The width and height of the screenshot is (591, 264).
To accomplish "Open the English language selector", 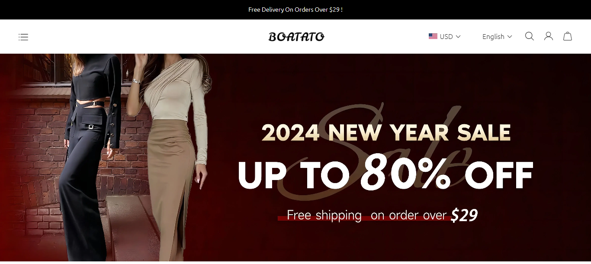I will point(497,37).
